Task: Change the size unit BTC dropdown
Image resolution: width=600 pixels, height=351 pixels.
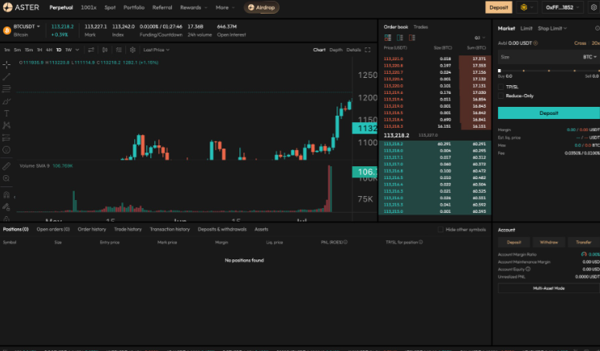Action: (590, 57)
